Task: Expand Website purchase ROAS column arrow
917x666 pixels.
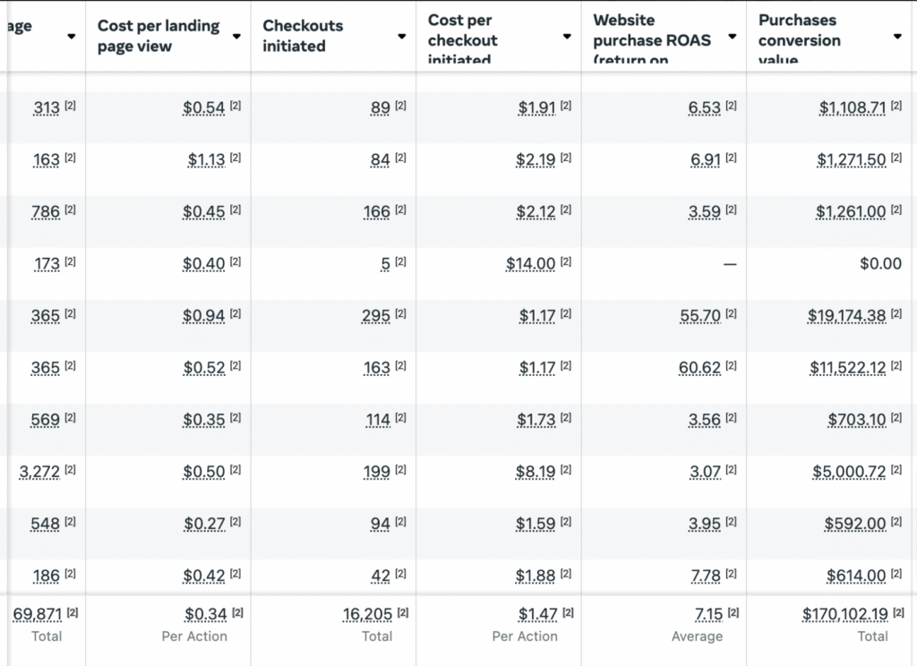Action: (733, 37)
